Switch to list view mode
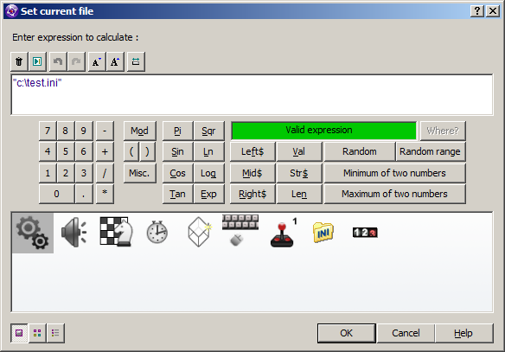The width and height of the screenshot is (505, 352). click(55, 333)
